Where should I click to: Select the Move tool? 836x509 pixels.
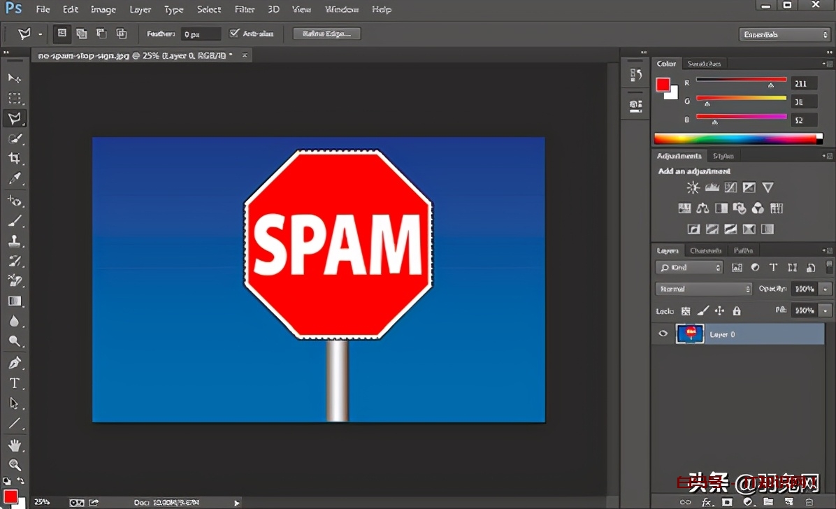tap(14, 78)
